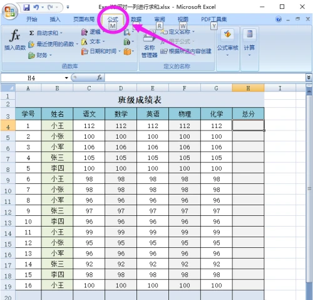This screenshot has height=300, width=313.
Task: Select column A header
Action: click(28, 88)
